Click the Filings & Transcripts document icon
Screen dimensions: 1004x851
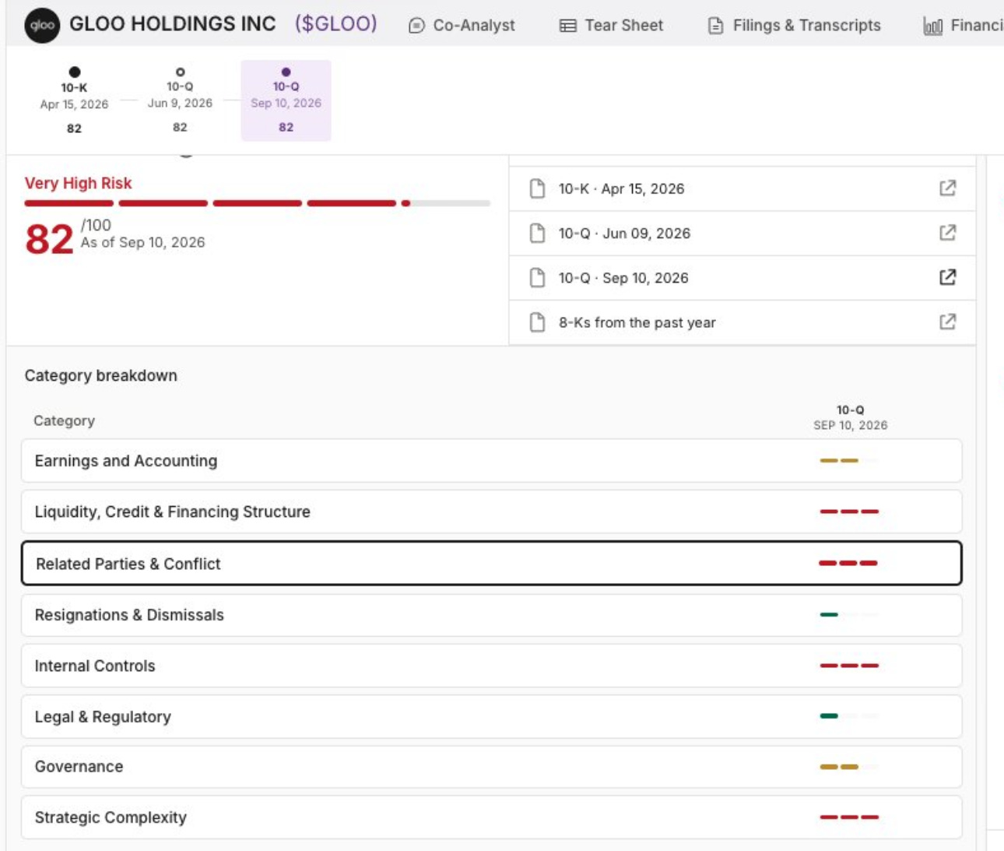(715, 26)
